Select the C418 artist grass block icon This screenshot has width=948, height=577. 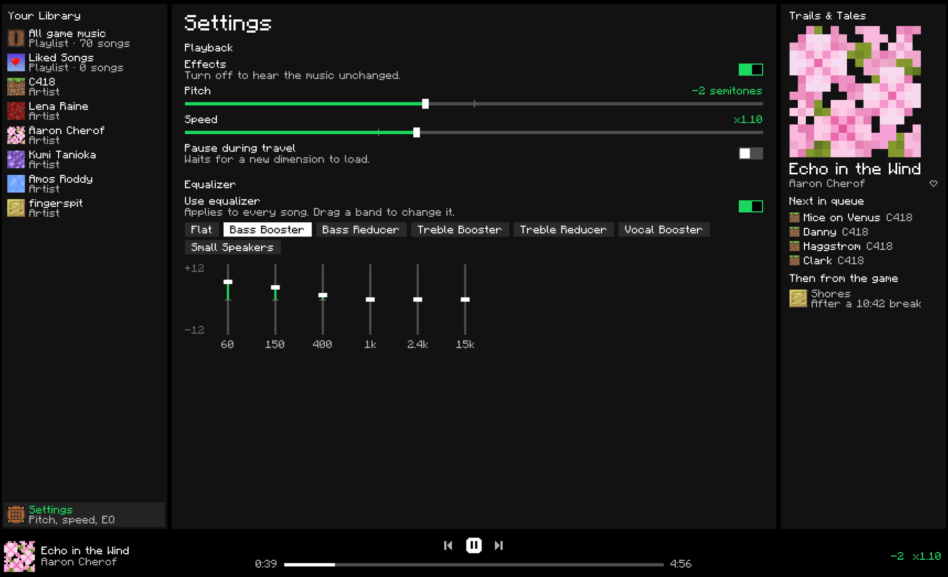coord(16,86)
